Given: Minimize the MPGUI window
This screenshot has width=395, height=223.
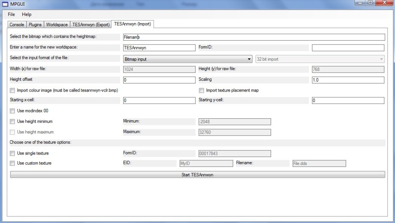Looking at the screenshot, I should [x=360, y=3].
